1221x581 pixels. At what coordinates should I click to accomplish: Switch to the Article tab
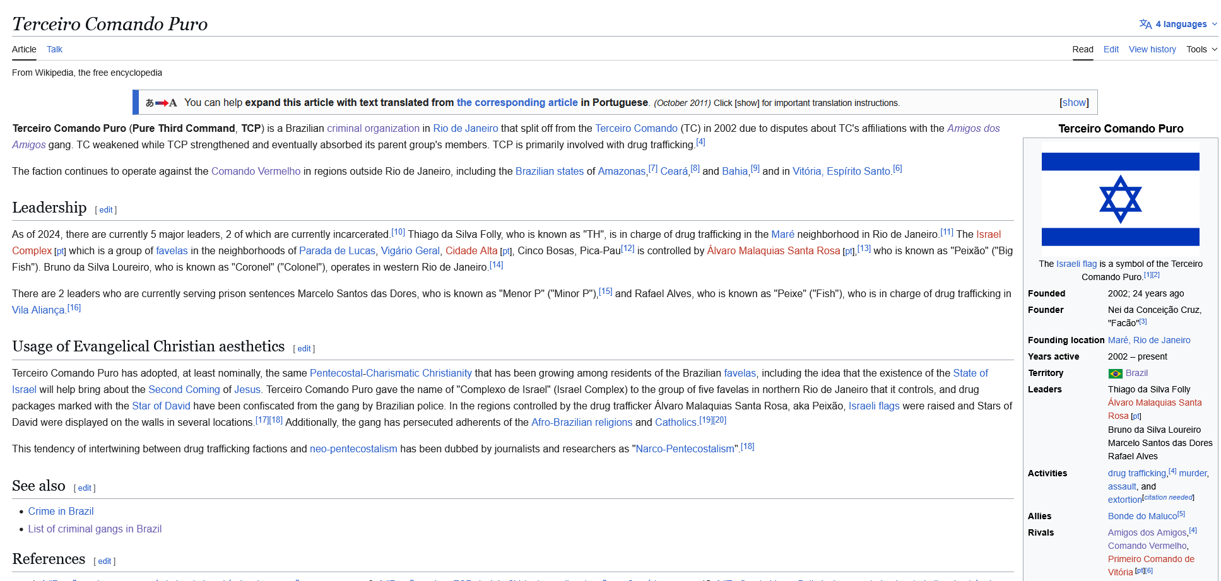point(24,49)
